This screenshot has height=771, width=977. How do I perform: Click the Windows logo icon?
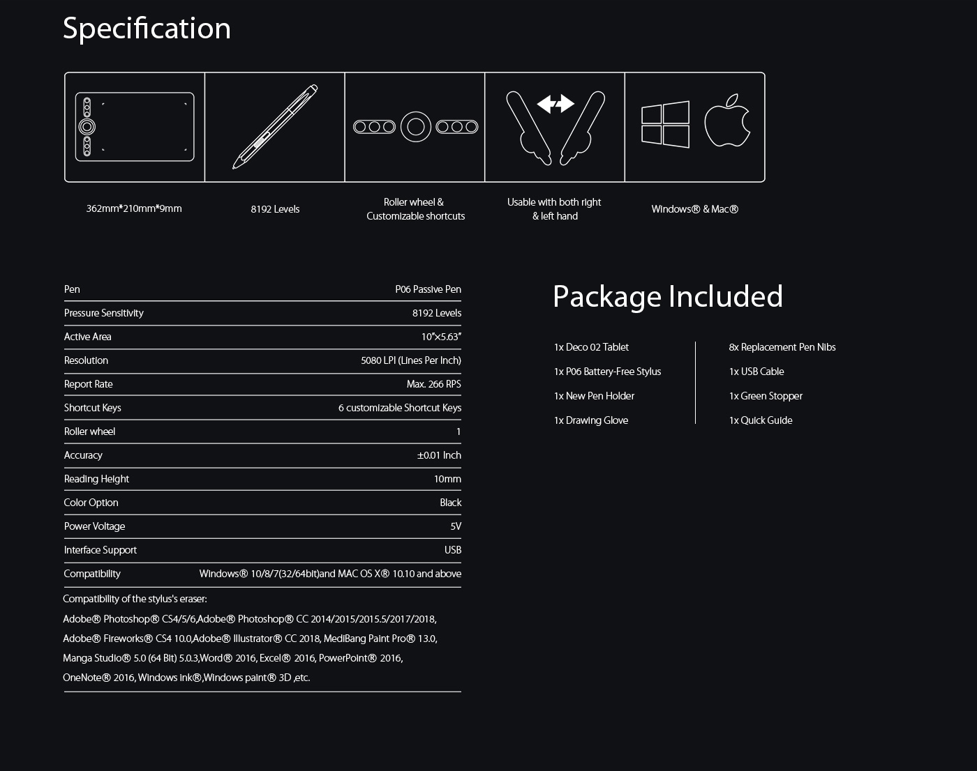click(665, 125)
